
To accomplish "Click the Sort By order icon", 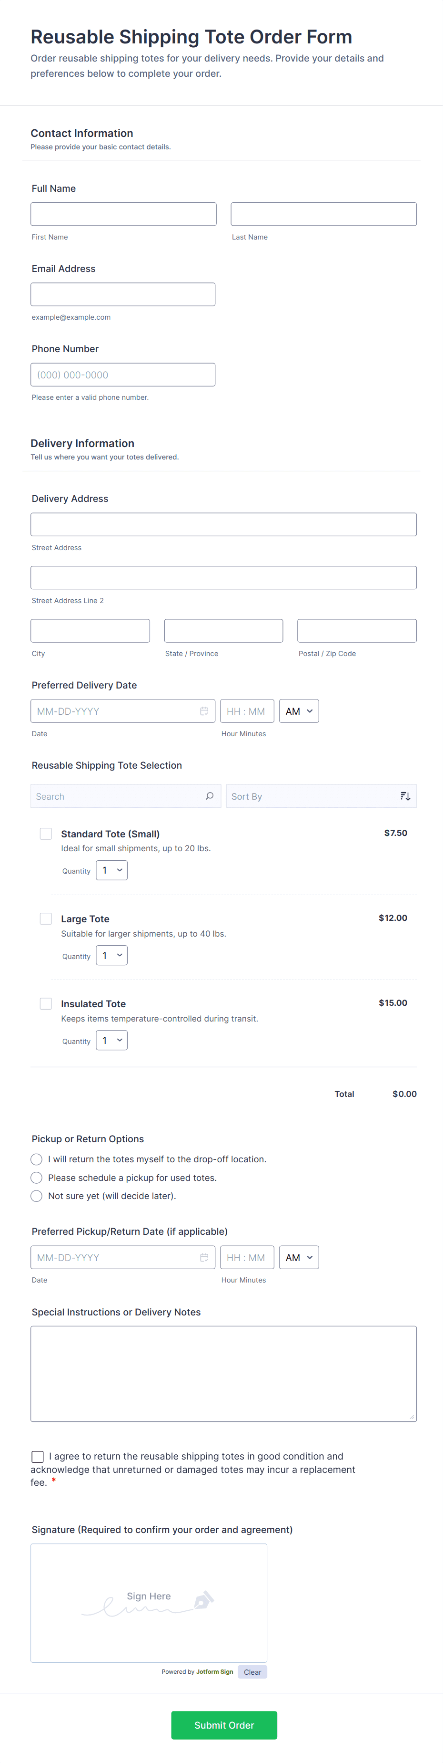I will click(x=405, y=796).
